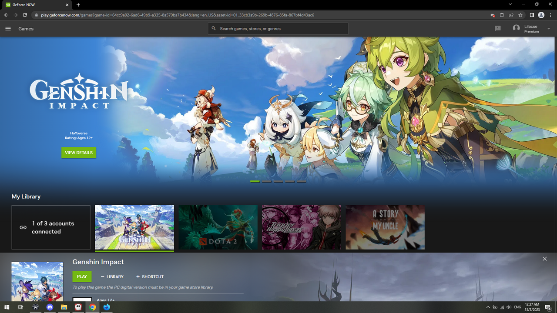The height and width of the screenshot is (313, 557).
Task: Open File Explorer from the taskbar
Action: coord(64,307)
